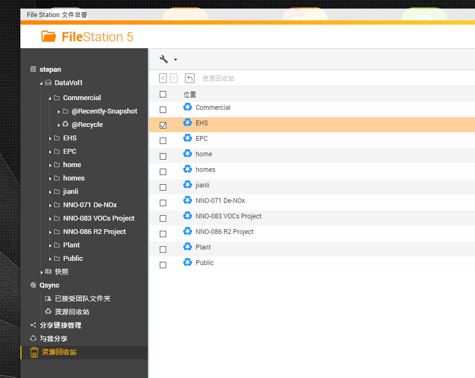Click the home row recycle icon
The image size is (475, 378).
tap(188, 154)
